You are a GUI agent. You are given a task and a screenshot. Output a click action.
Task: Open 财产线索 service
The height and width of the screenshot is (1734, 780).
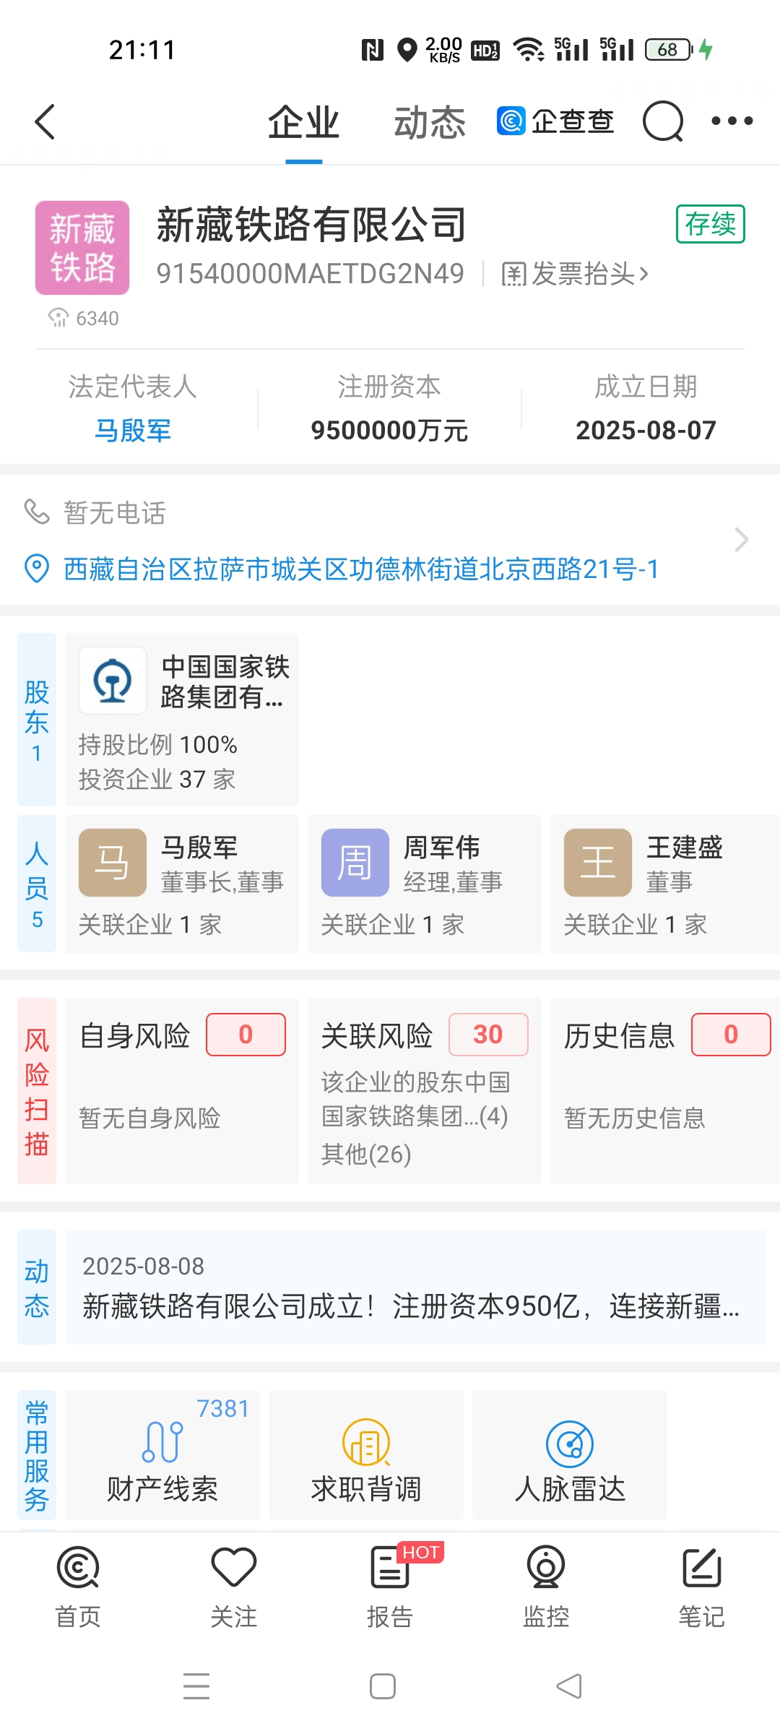162,1454
